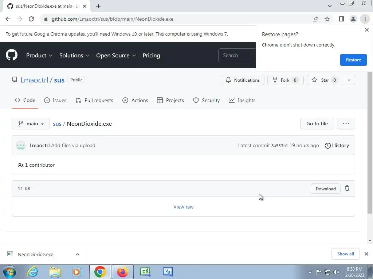Open Chrome three-dot menu

(x=365, y=19)
